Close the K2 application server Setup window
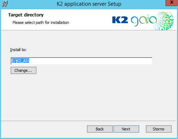The image size is (178, 139). click(172, 3)
